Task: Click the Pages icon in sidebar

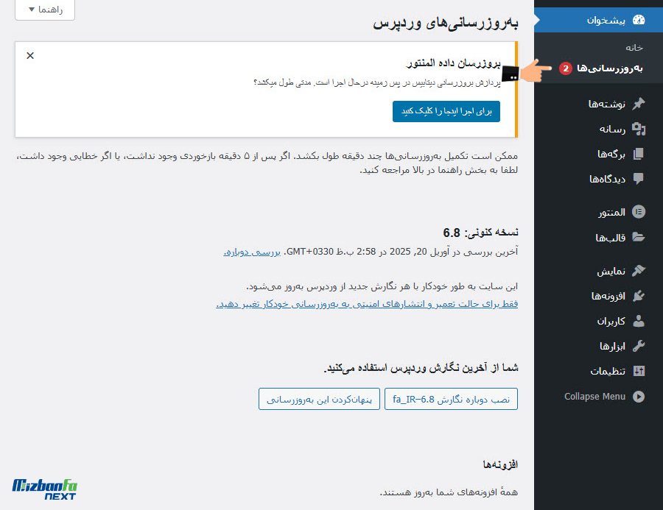Action: 639,154
